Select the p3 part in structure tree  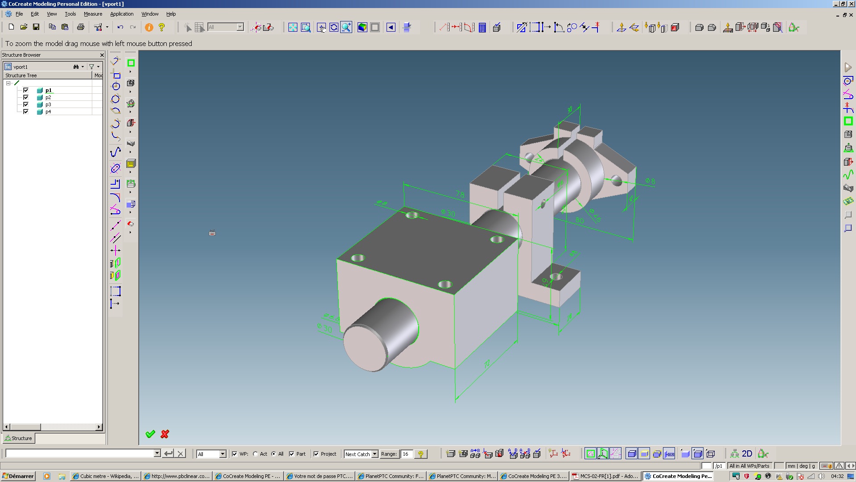[48, 104]
